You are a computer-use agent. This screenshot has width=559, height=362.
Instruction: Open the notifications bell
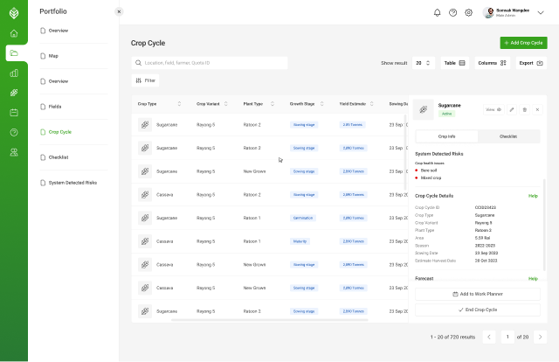click(x=437, y=12)
